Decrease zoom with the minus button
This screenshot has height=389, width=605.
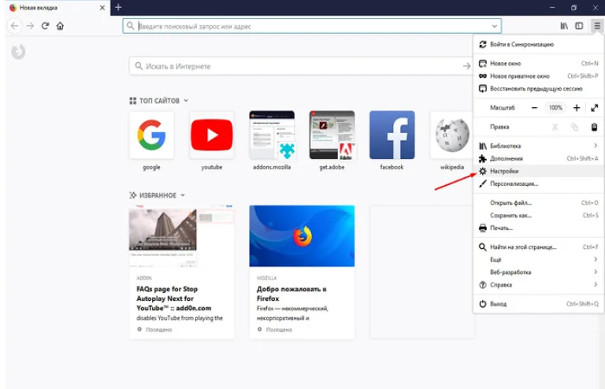coord(534,108)
